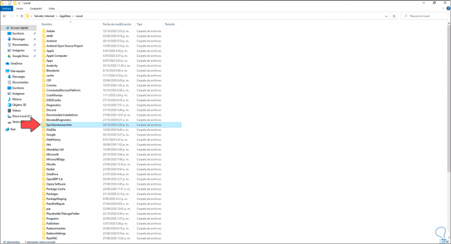The image size is (451, 244).
Task: Switch to the Compartir ribbon tab
Action: pyautogui.click(x=36, y=8)
